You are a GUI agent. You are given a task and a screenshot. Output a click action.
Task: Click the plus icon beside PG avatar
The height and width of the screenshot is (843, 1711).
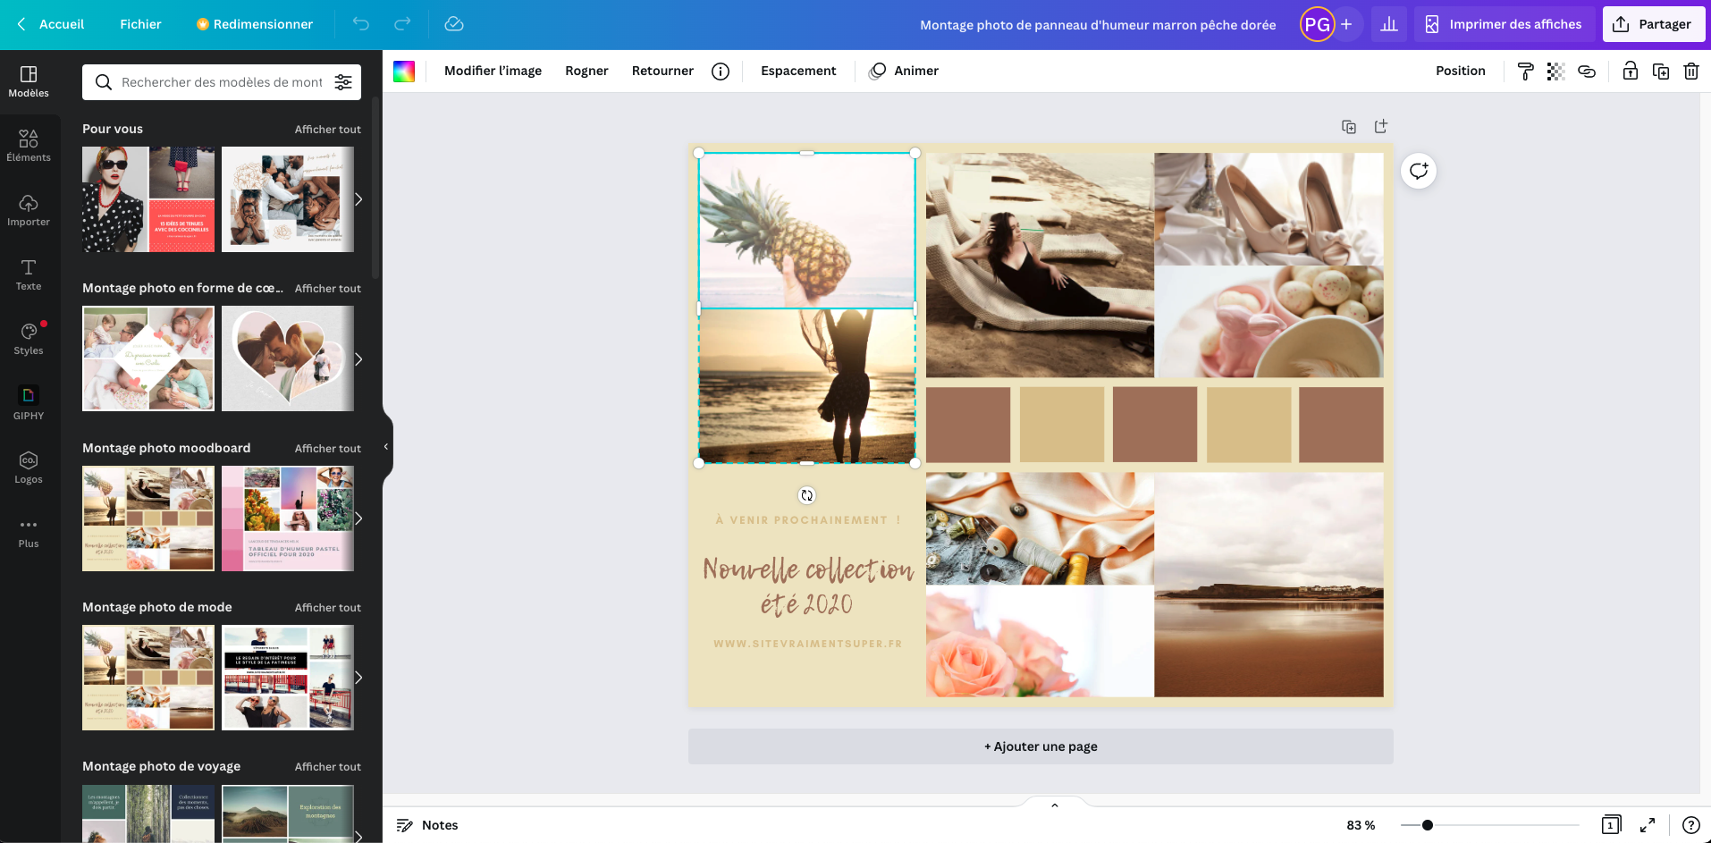coord(1346,24)
